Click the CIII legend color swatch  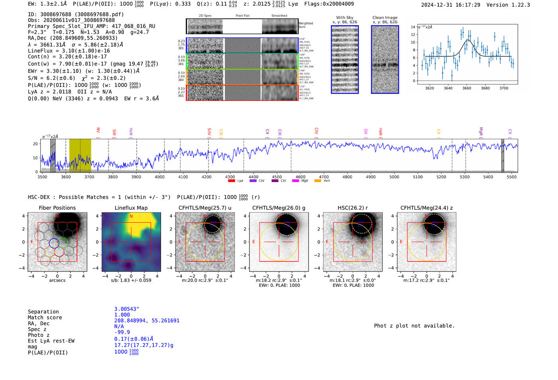(275, 181)
